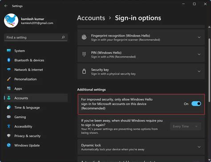211x162 pixels.
Task: Click the Bluetooth icon in sidebar
Action: click(x=9, y=60)
